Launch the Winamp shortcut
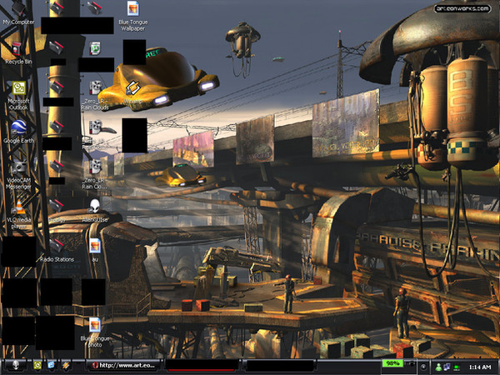The width and height of the screenshot is (500, 375). (133, 92)
